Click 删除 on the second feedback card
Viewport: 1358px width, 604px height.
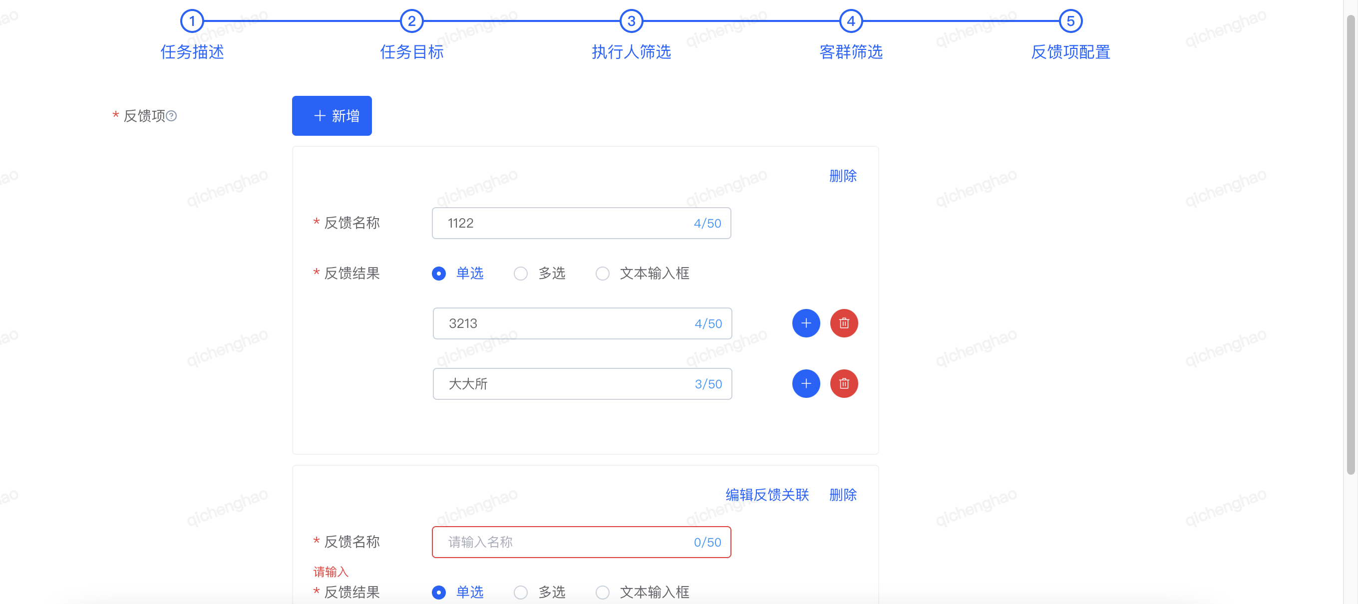(x=842, y=495)
